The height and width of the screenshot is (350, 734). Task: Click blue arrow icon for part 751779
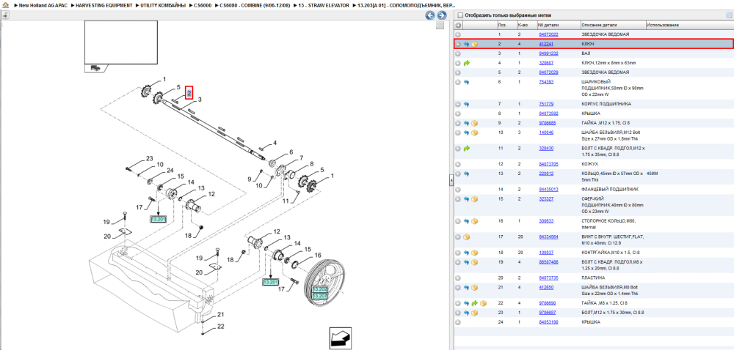click(466, 104)
